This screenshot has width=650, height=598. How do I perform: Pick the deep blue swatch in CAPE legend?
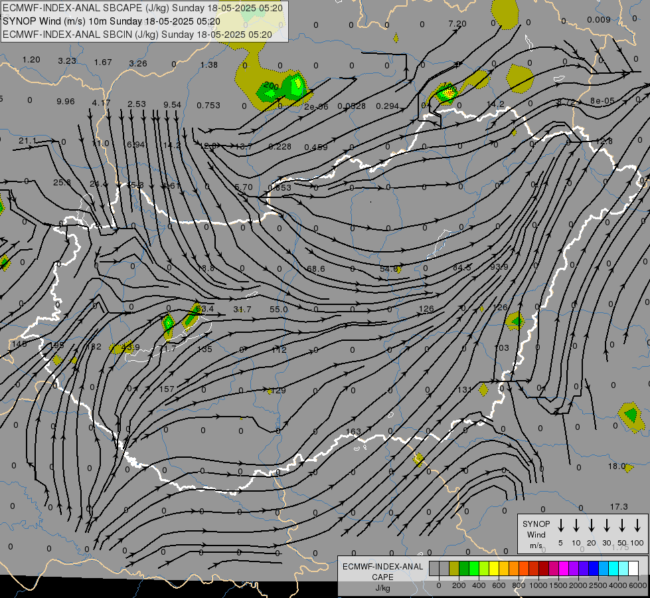point(593,569)
